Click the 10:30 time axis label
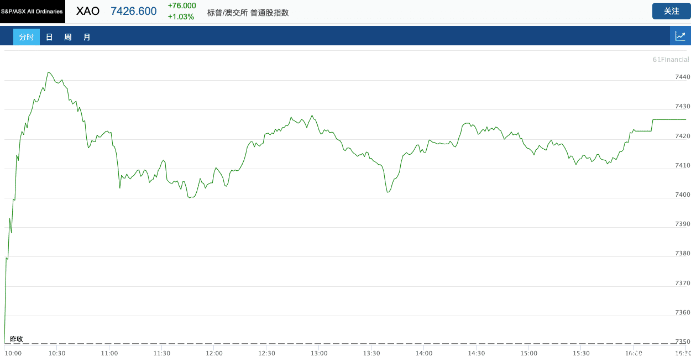This screenshot has width=691, height=362. click(57, 353)
